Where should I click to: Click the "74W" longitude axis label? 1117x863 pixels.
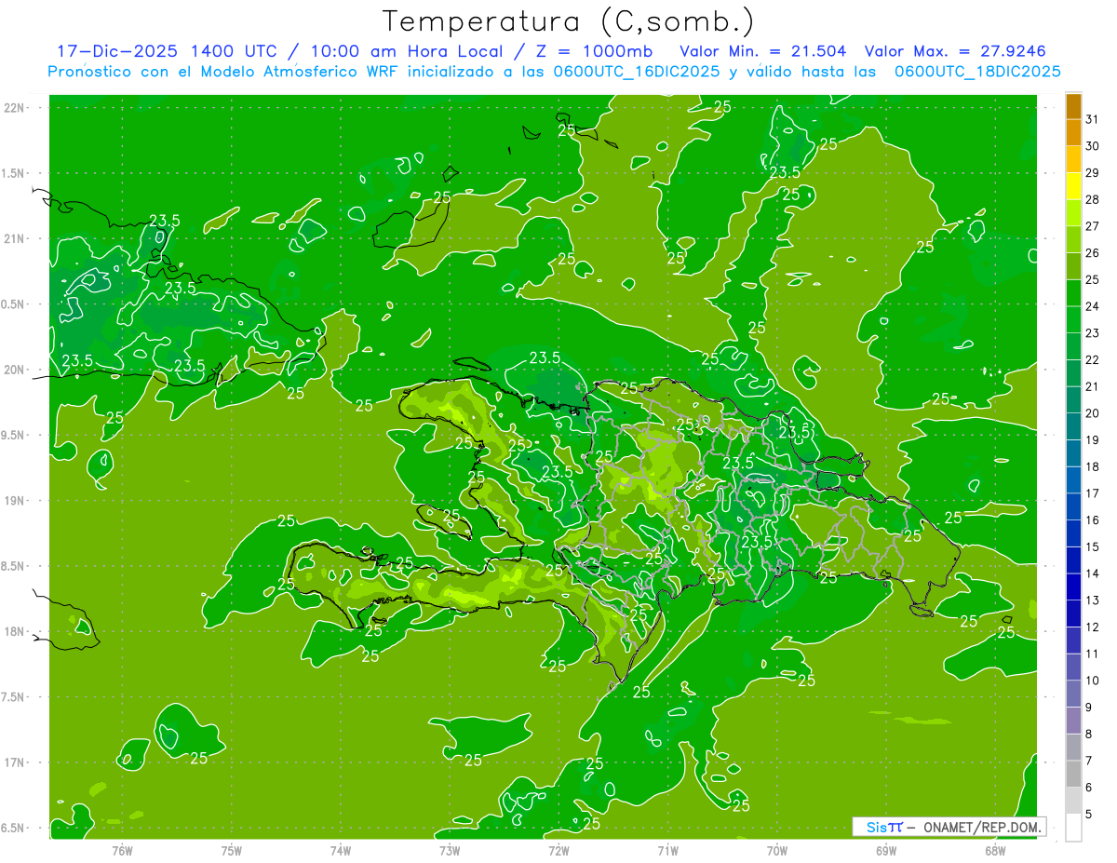pos(341,850)
